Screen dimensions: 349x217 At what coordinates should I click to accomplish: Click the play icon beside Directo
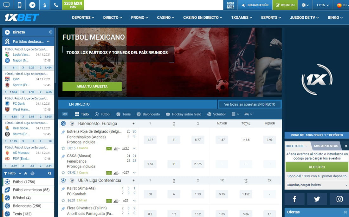(7, 32)
